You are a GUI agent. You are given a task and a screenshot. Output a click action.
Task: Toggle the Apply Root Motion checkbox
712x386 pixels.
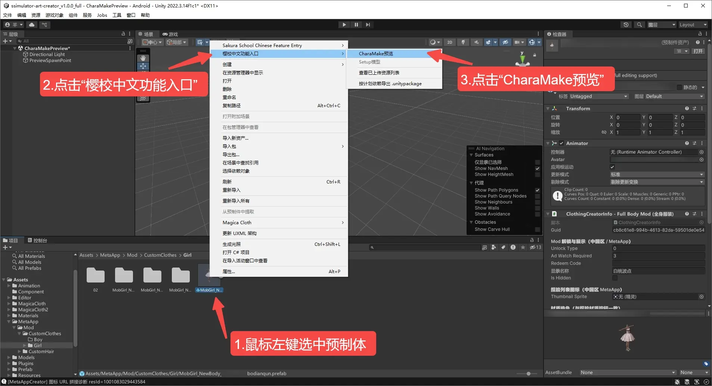[x=612, y=167]
